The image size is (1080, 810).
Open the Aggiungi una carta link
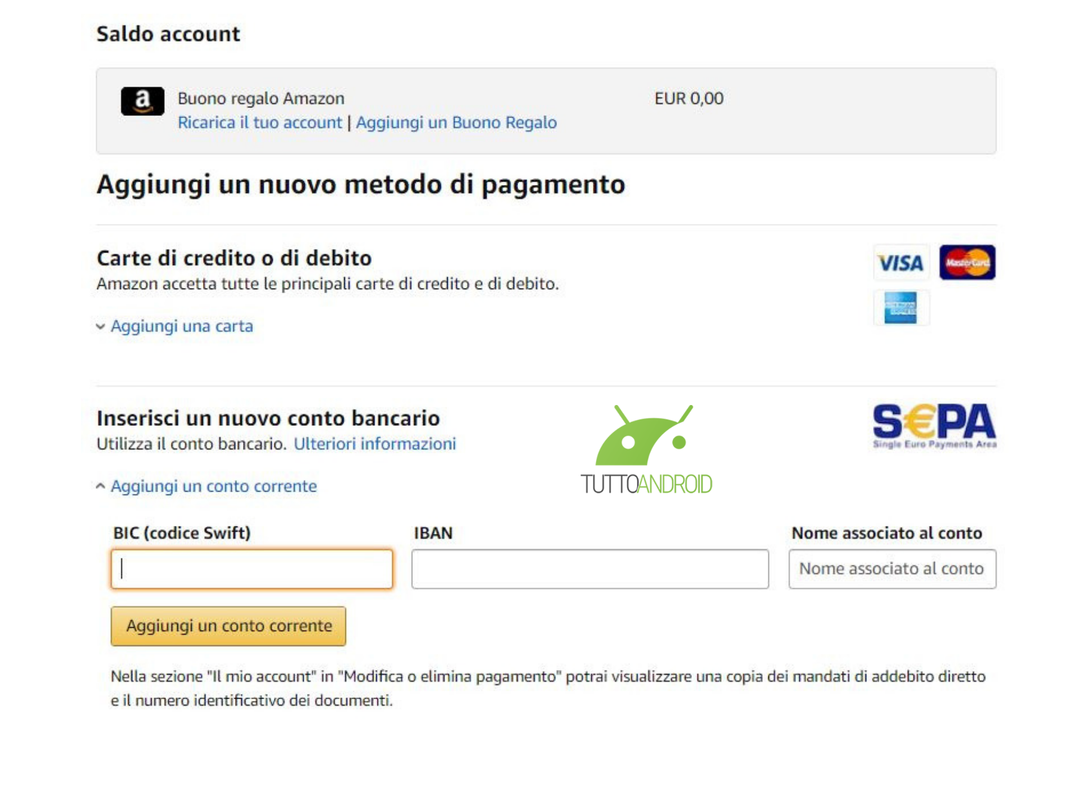pyautogui.click(x=182, y=326)
